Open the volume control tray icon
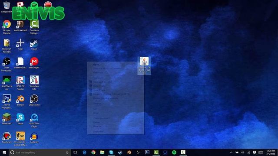The width and height of the screenshot is (278, 156). click(243, 152)
